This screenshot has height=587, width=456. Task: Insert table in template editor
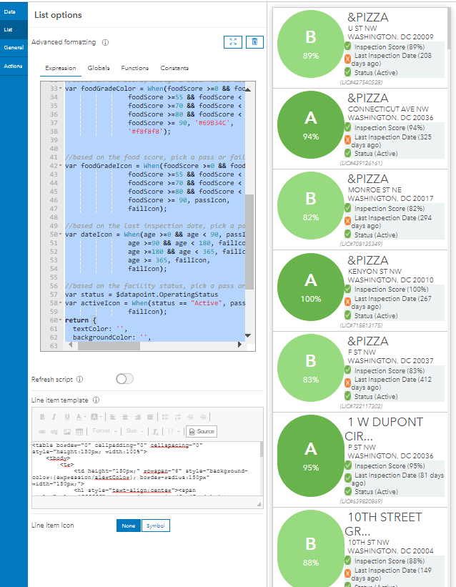click(x=79, y=432)
